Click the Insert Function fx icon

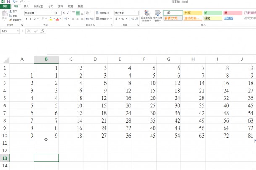point(42,31)
